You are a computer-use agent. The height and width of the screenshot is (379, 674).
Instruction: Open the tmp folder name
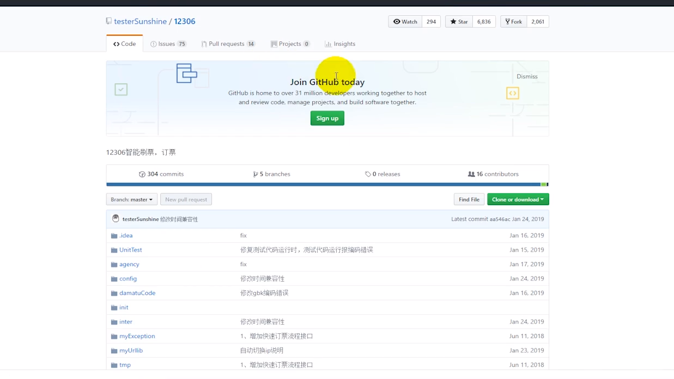pos(125,365)
